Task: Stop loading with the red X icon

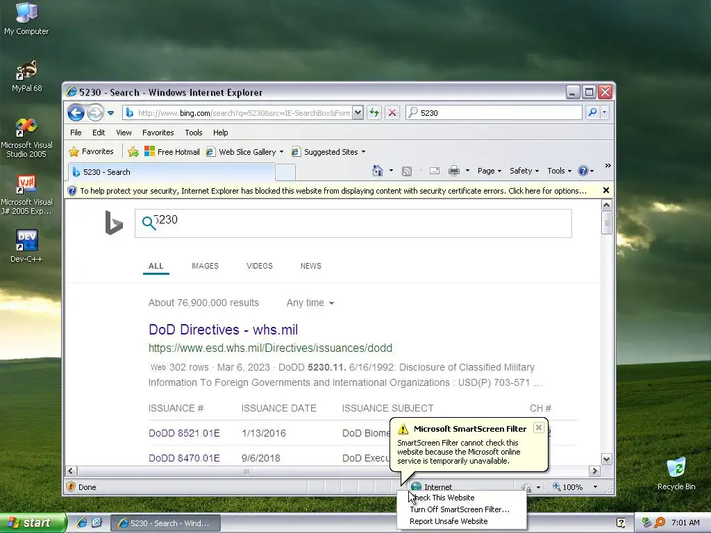Action: click(392, 113)
